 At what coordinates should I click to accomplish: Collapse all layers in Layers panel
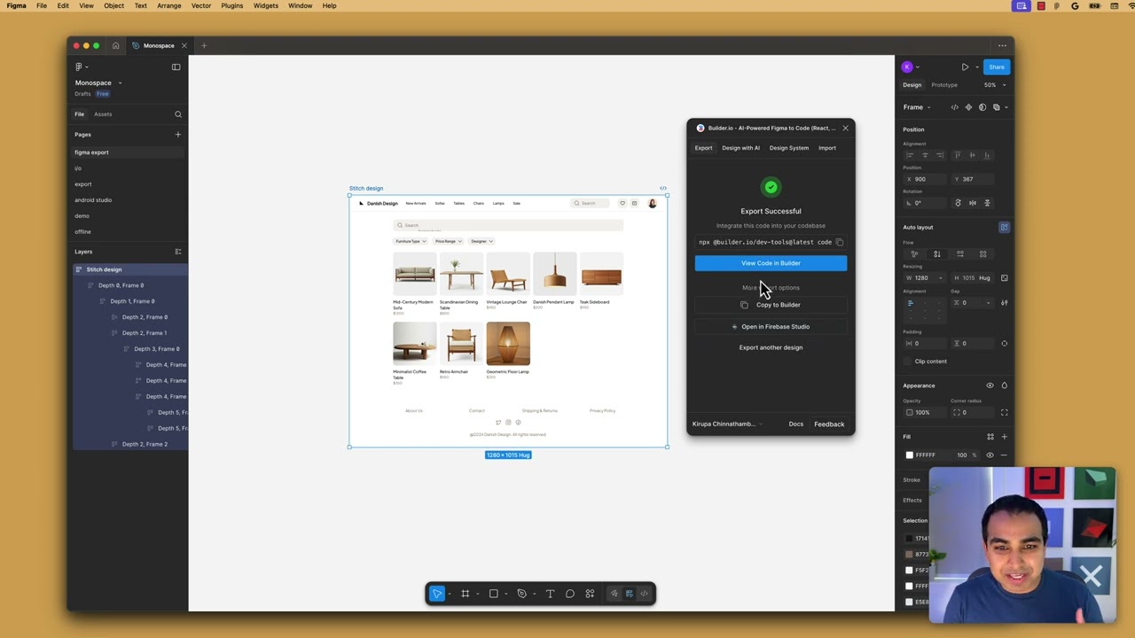click(x=177, y=252)
